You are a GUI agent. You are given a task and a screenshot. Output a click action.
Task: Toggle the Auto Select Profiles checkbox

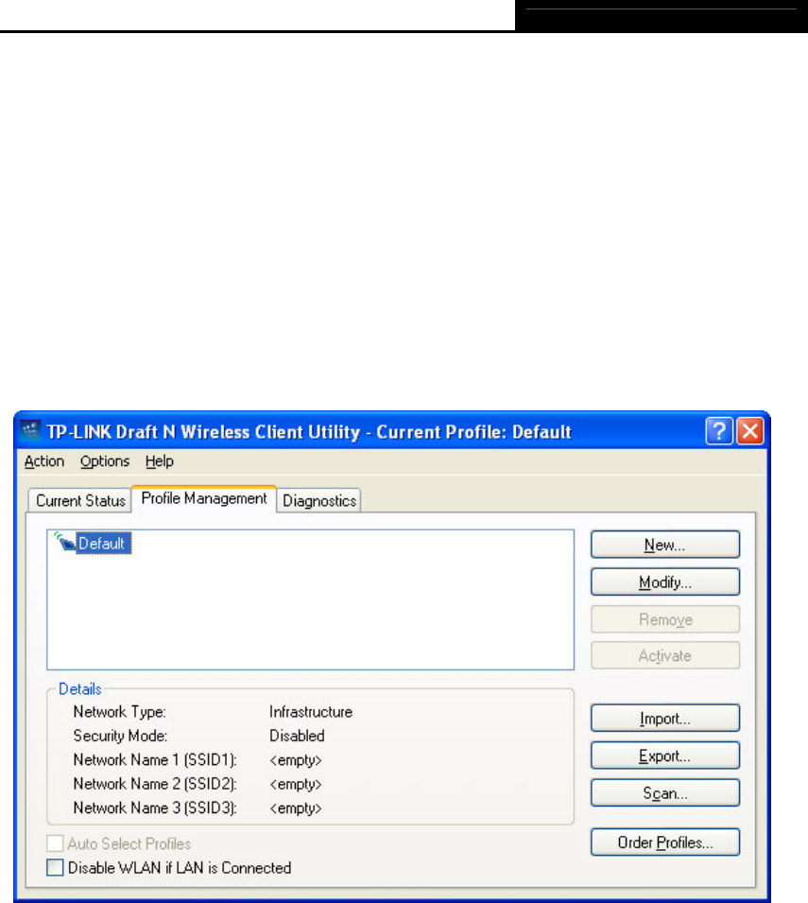[55, 843]
